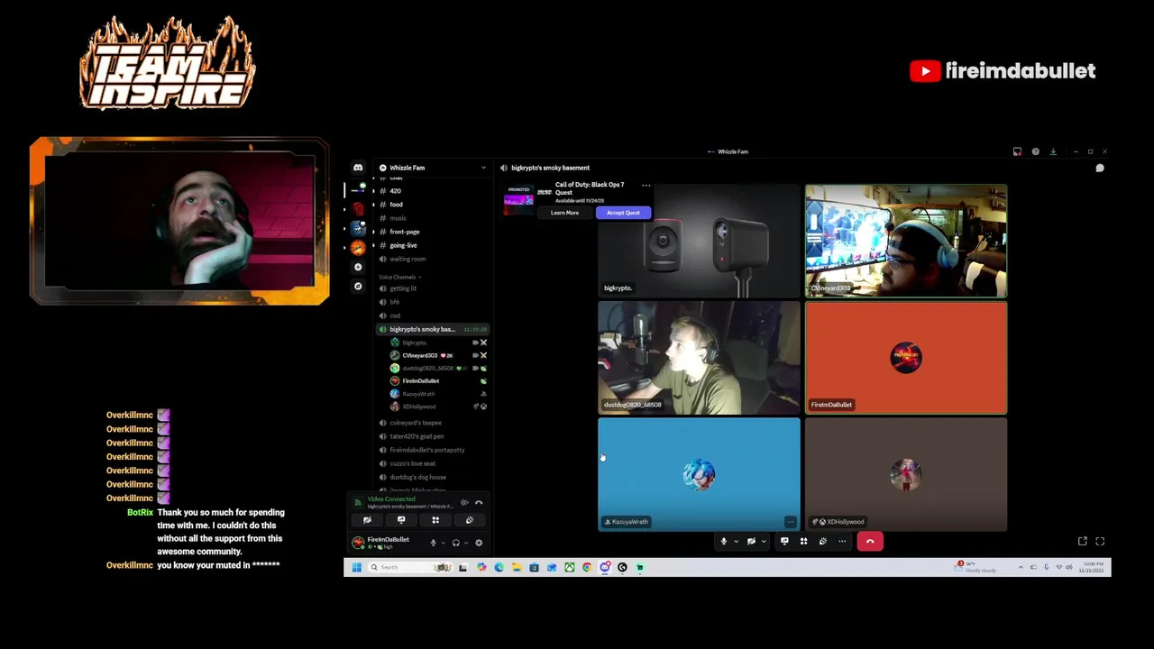The height and width of the screenshot is (649, 1154).
Task: Open Discord direct messages home icon
Action: (358, 168)
